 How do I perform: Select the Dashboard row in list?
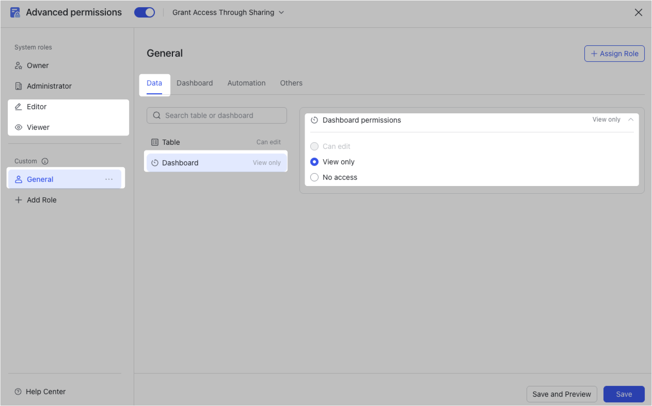[217, 163]
